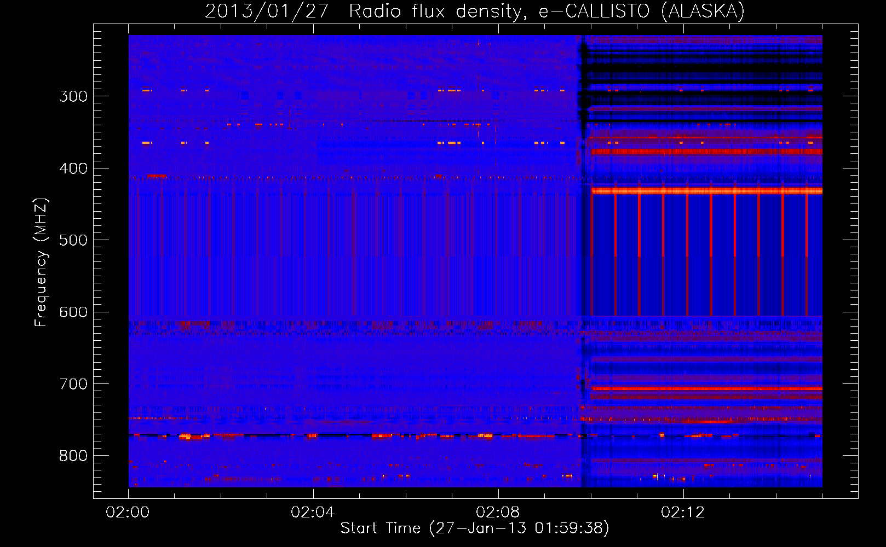
Task: Click the 'Frequency (MHZ)' axis label
Action: coord(41,262)
